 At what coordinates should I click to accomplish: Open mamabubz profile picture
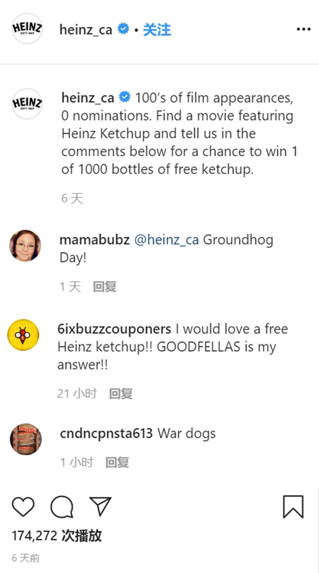click(25, 246)
